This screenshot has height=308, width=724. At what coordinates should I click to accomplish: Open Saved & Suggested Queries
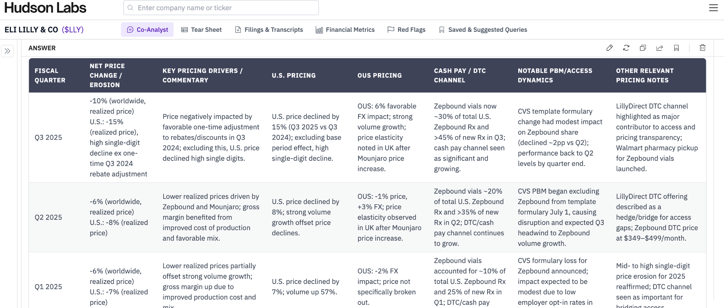pyautogui.click(x=483, y=30)
